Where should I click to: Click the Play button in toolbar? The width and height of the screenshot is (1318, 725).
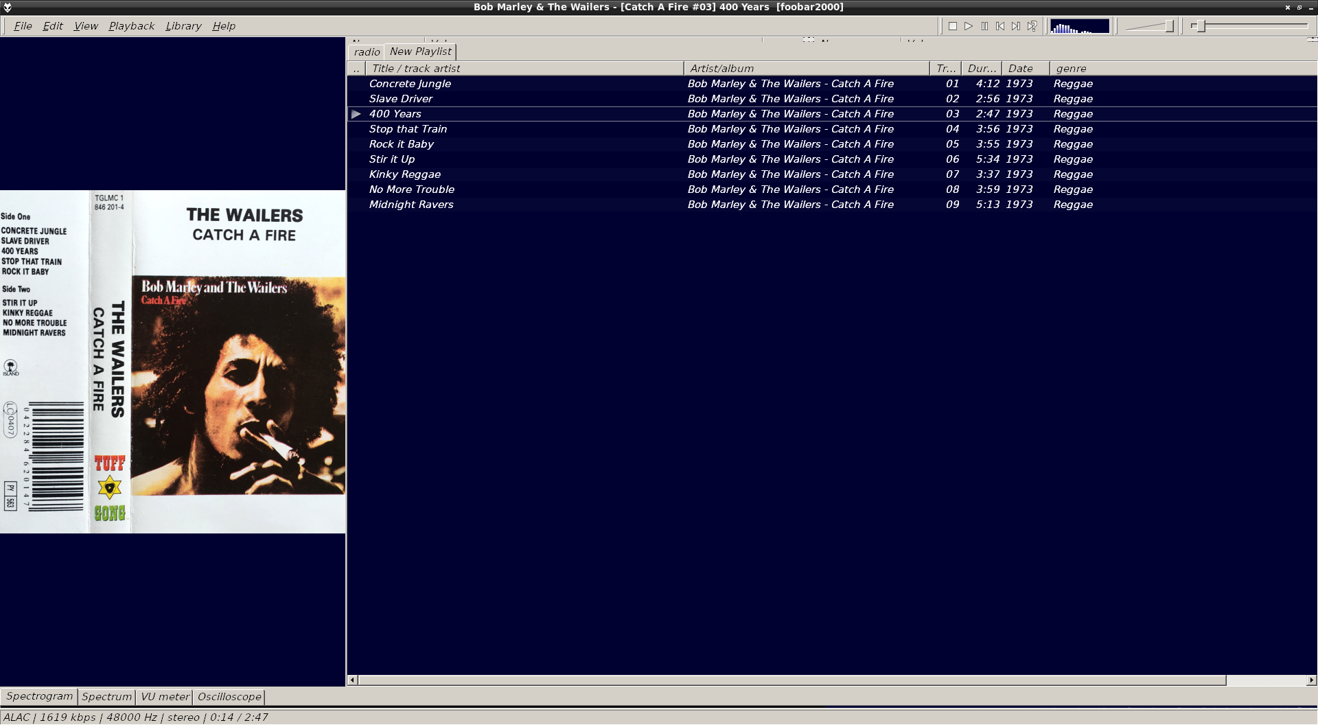pyautogui.click(x=969, y=26)
